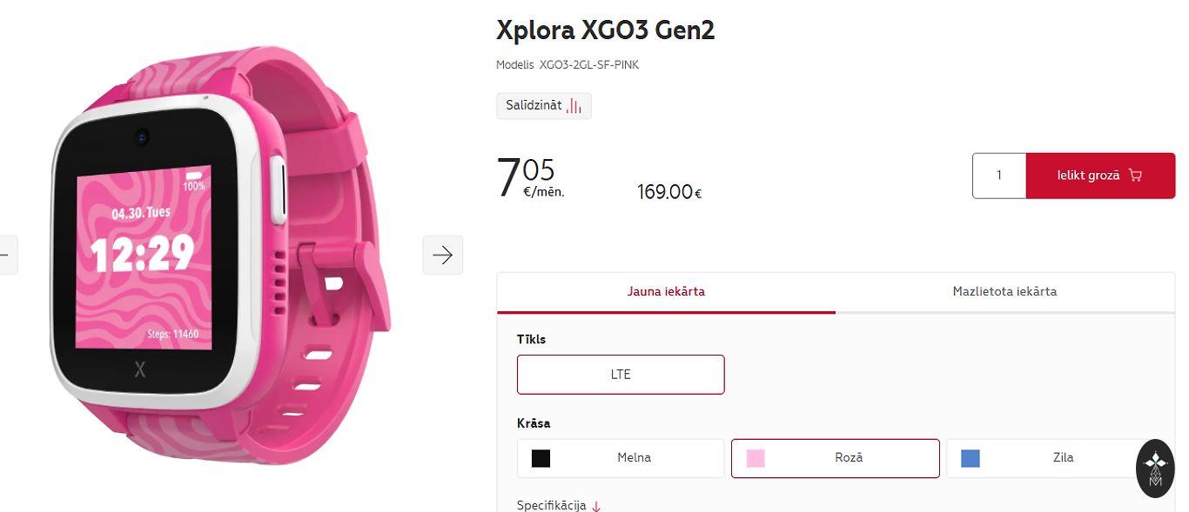Image resolution: width=1189 pixels, height=512 pixels.
Task: Go to the previous product image
Action: [x=7, y=255]
